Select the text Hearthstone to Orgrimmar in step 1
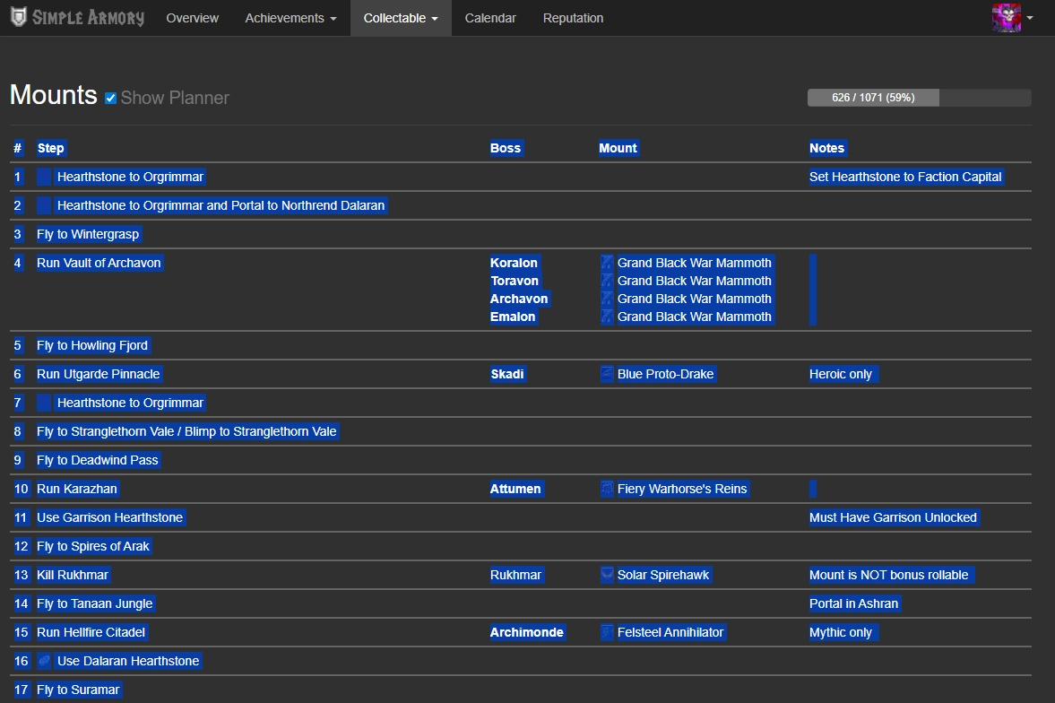Screen dimensions: 1055x703 tap(131, 178)
